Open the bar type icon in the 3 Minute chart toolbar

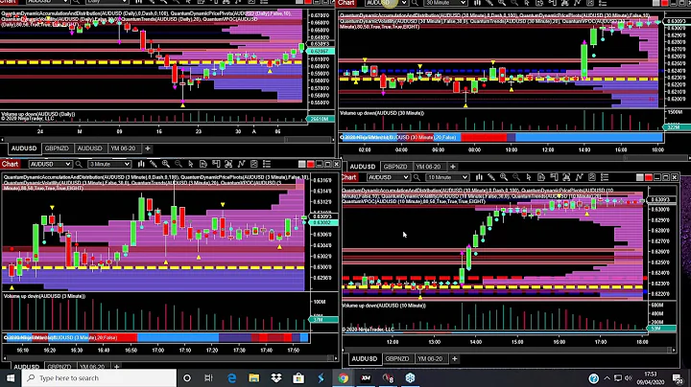point(141,164)
